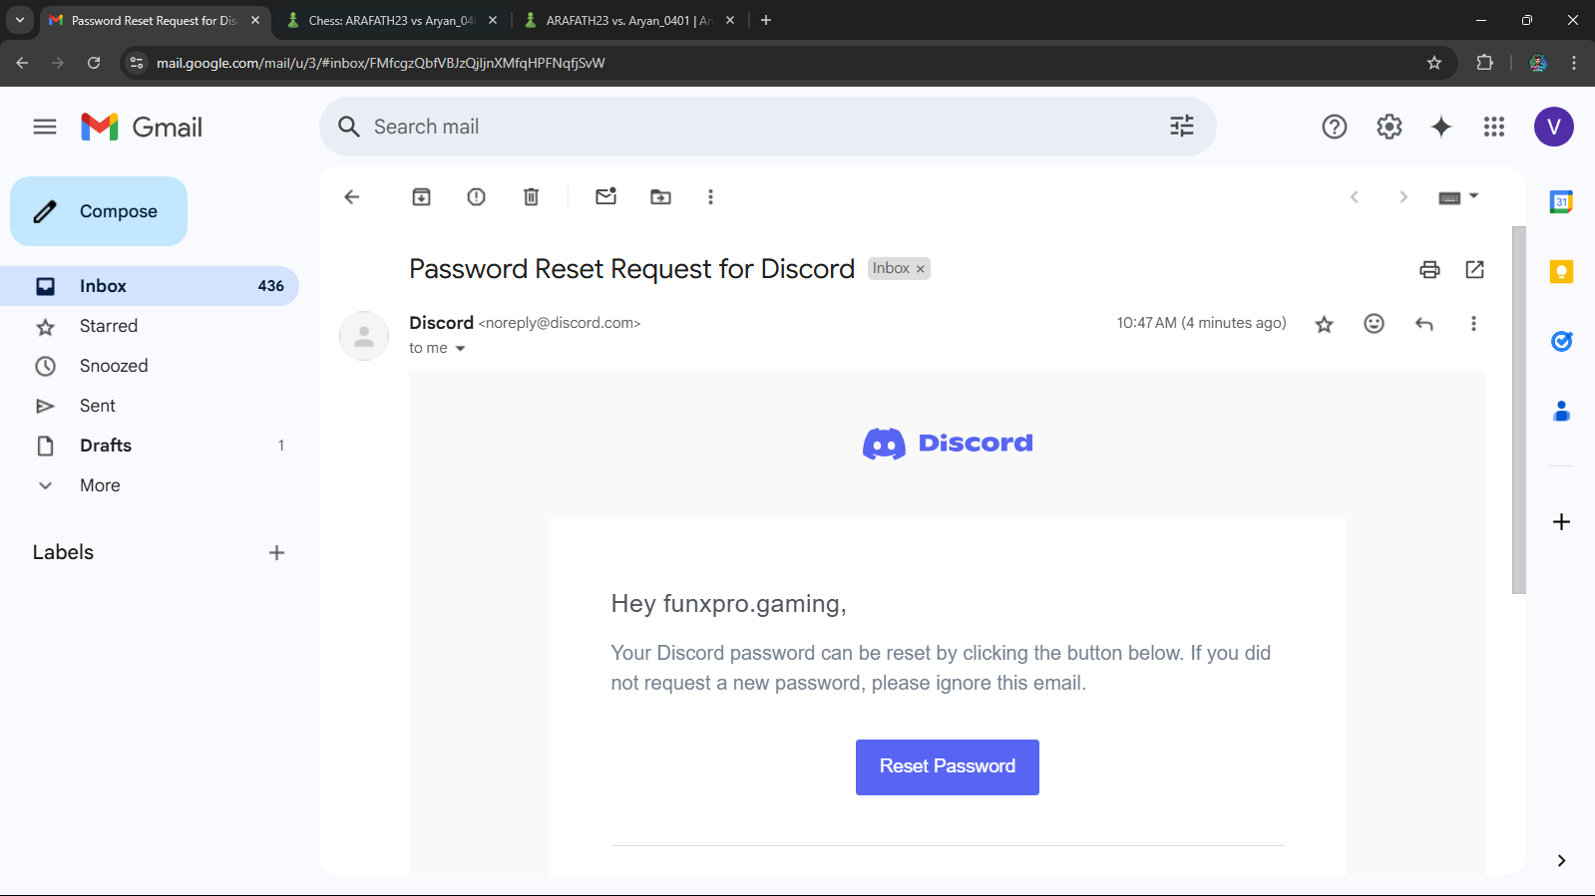Show search options filter icon

1182,127
